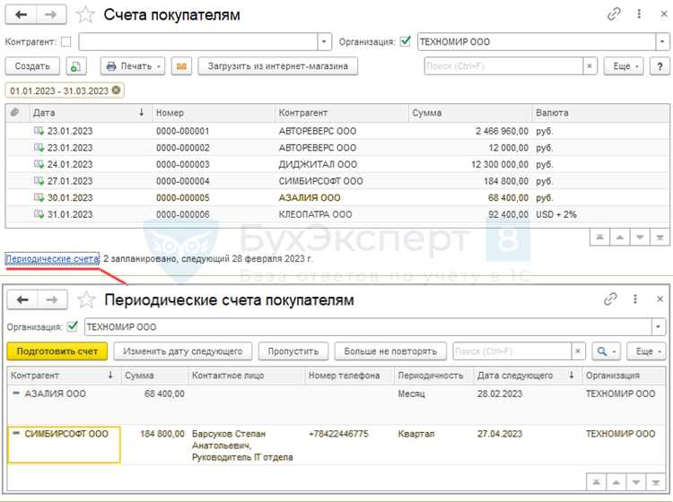Viewport: 673px width, 502px height.
Task: Click invoice 0000-000005 АЗАЛИЯ ООО row
Action: pos(337,197)
